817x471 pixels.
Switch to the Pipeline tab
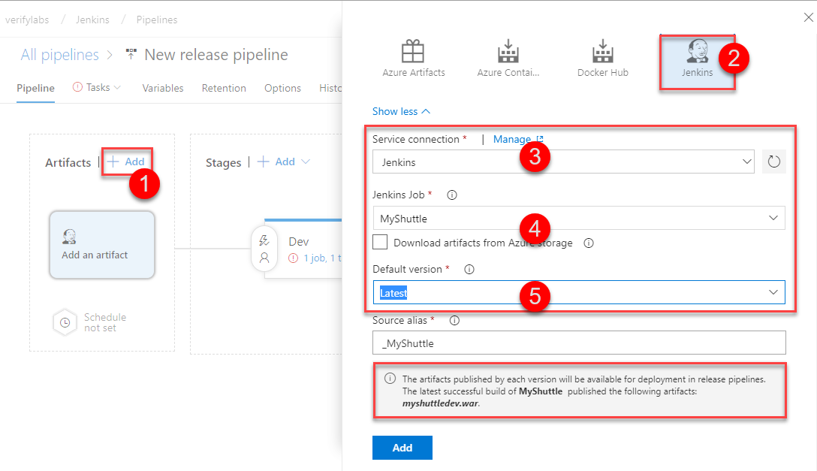pos(35,88)
